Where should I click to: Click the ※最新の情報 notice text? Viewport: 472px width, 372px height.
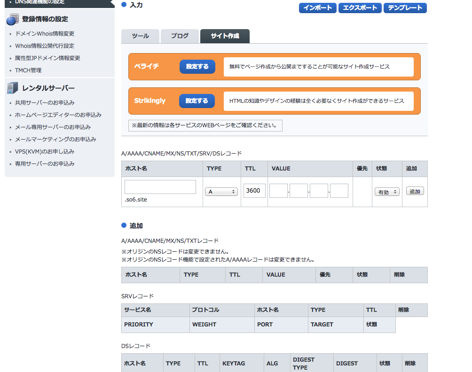(x=205, y=125)
